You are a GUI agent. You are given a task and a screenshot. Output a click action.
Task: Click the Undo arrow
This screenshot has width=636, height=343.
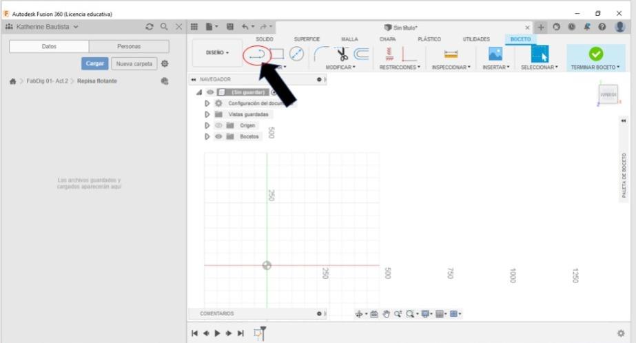(245, 27)
